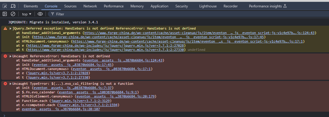Click the Performance insights flask icon
This screenshot has width=329, height=117.
tap(285, 6)
